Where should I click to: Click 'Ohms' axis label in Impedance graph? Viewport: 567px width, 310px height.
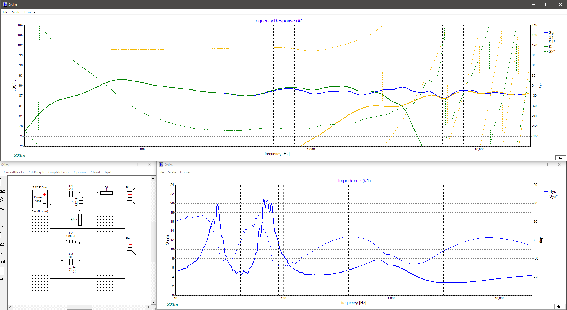pyautogui.click(x=167, y=240)
